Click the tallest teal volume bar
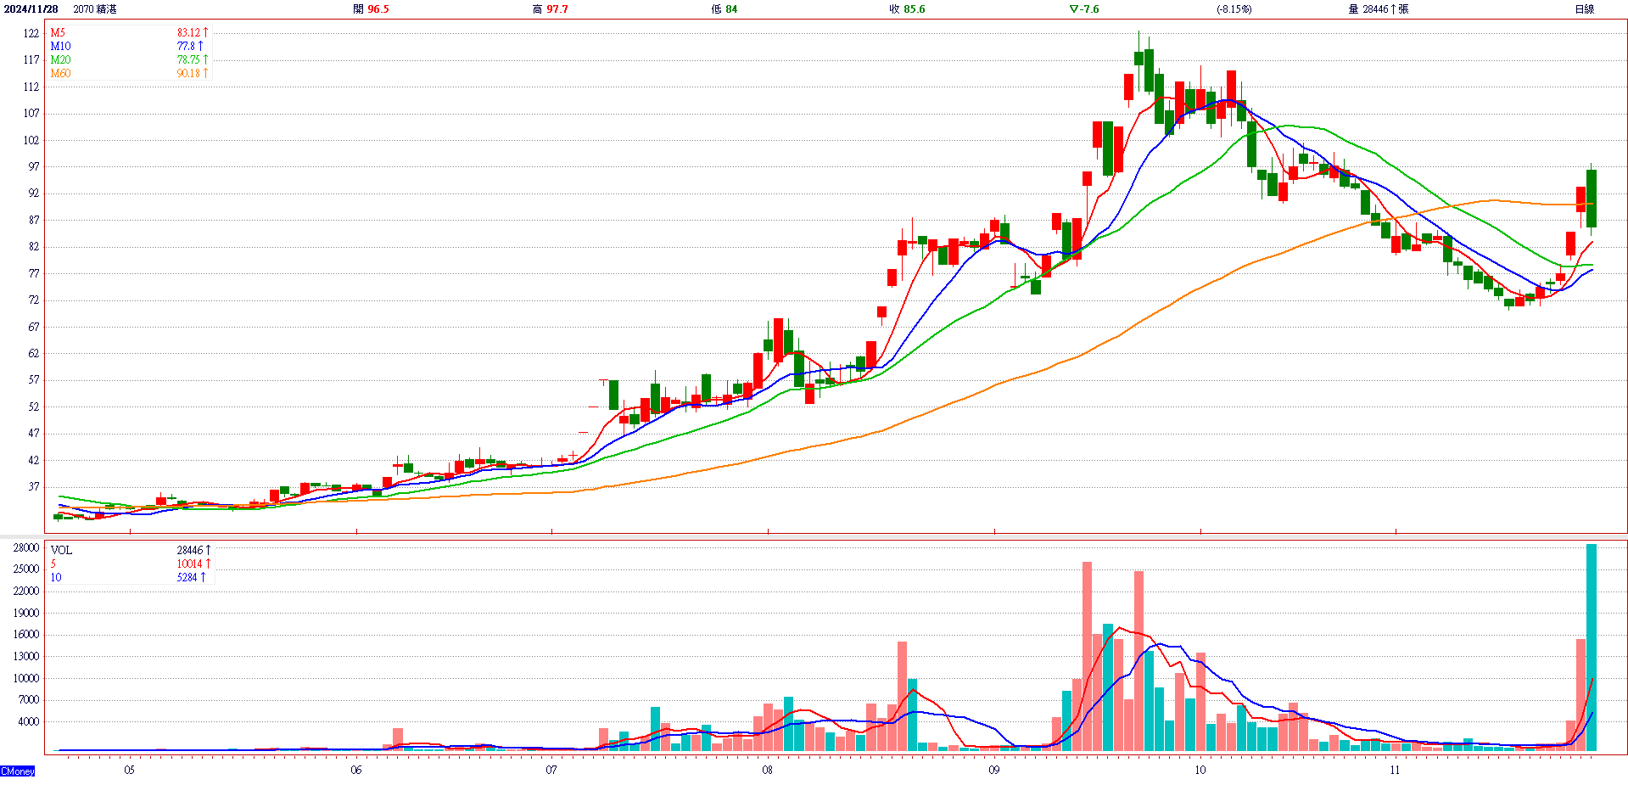Viewport: 1628px width, 785px height. tap(1592, 648)
